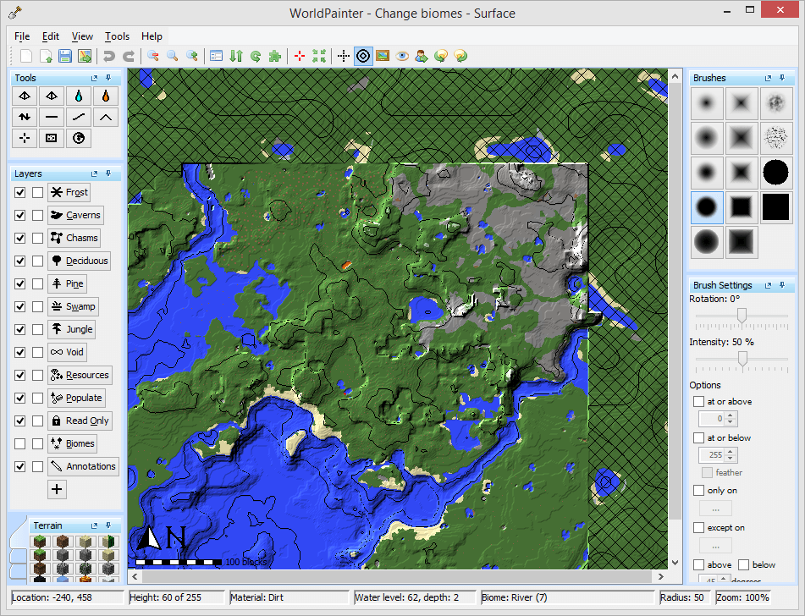Screen dimensions: 805x616
Task: Open the '...' picker under 'only on'
Action: (715, 509)
